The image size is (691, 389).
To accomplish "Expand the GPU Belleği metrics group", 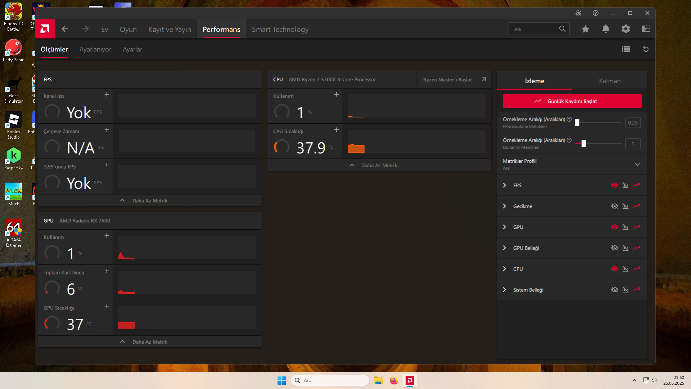I will [x=505, y=248].
